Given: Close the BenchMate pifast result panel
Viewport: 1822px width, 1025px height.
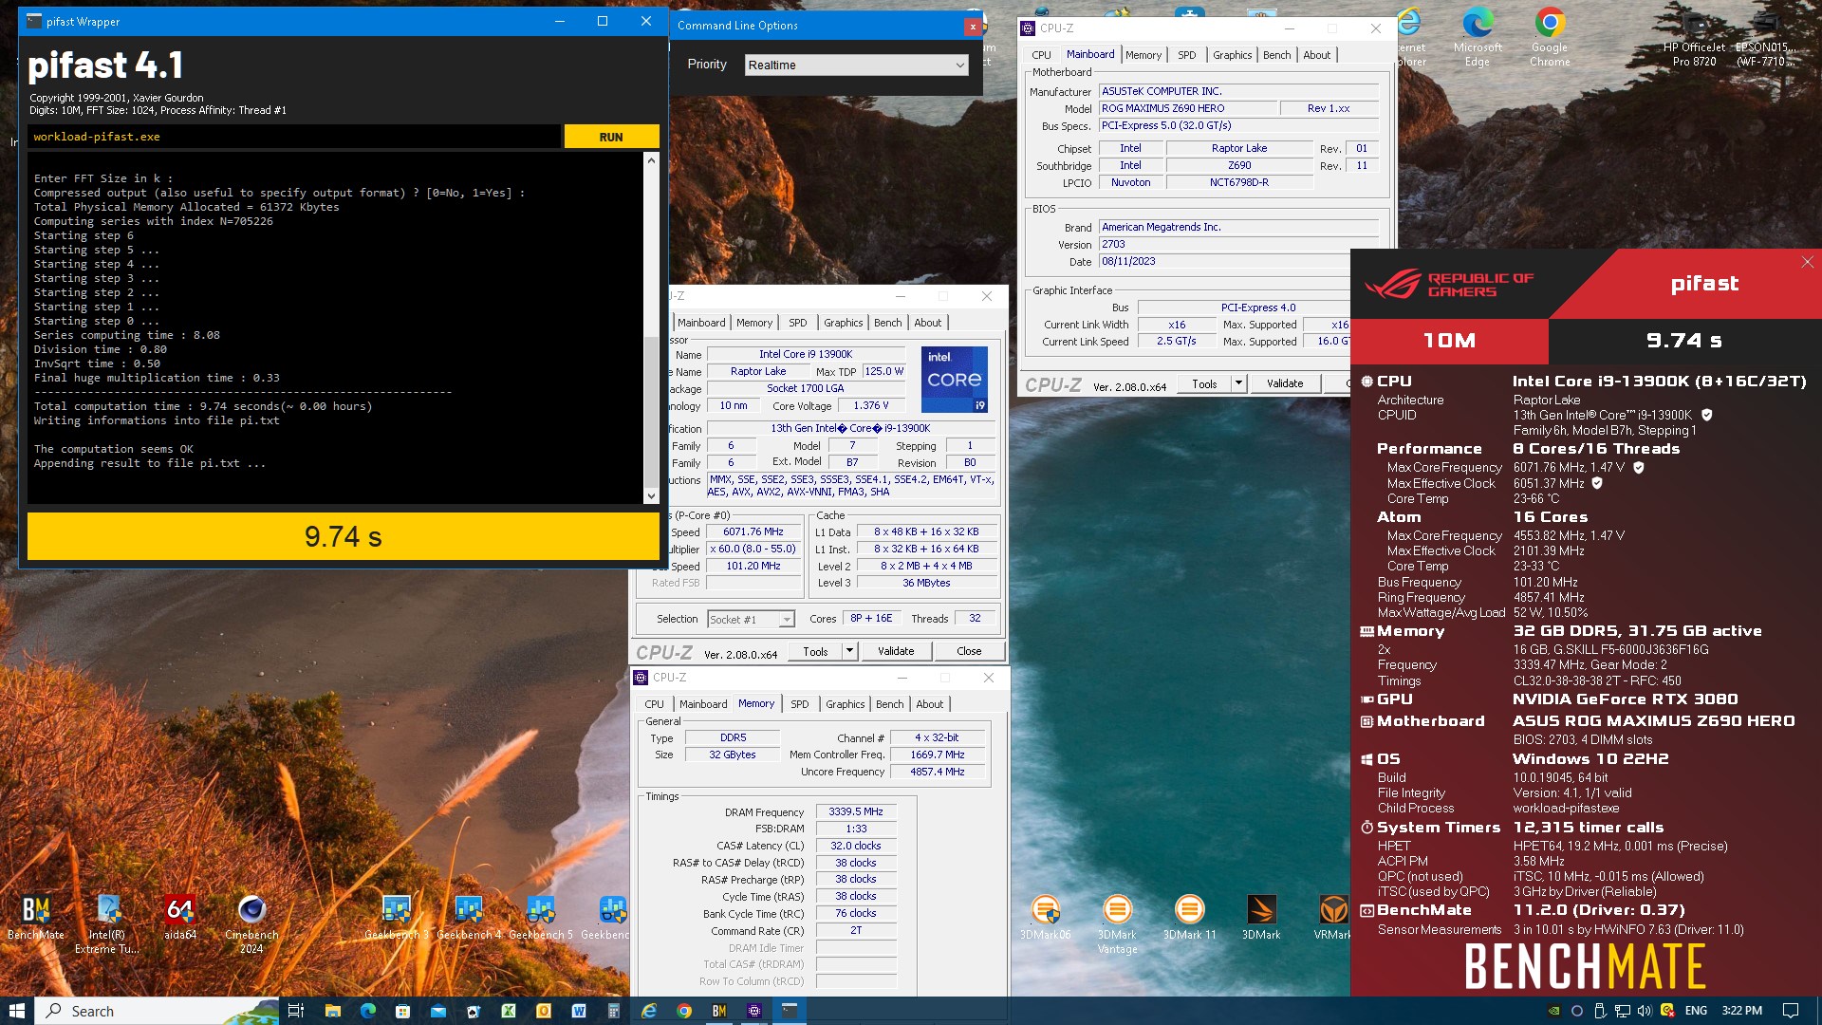Looking at the screenshot, I should click(x=1807, y=262).
